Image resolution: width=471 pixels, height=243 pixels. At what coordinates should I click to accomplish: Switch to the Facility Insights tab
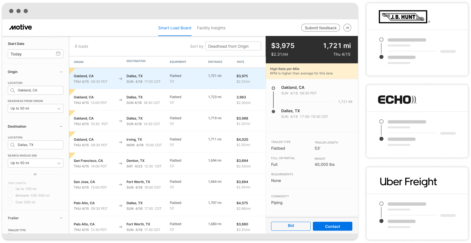point(211,28)
